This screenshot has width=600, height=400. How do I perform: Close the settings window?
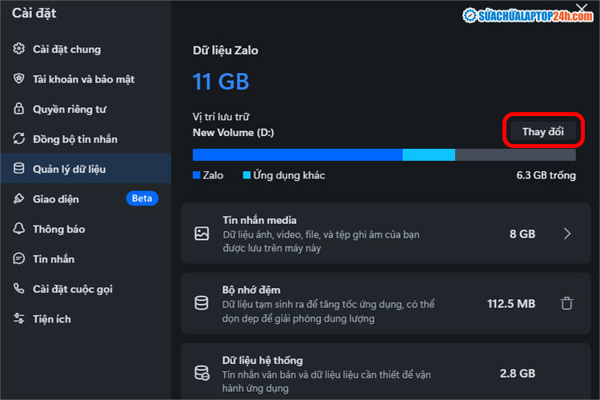[x=582, y=9]
